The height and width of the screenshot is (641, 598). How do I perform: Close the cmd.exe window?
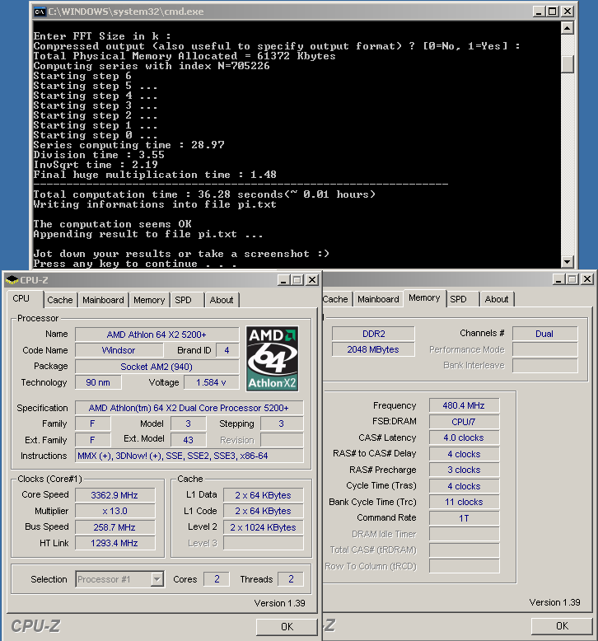coord(567,12)
